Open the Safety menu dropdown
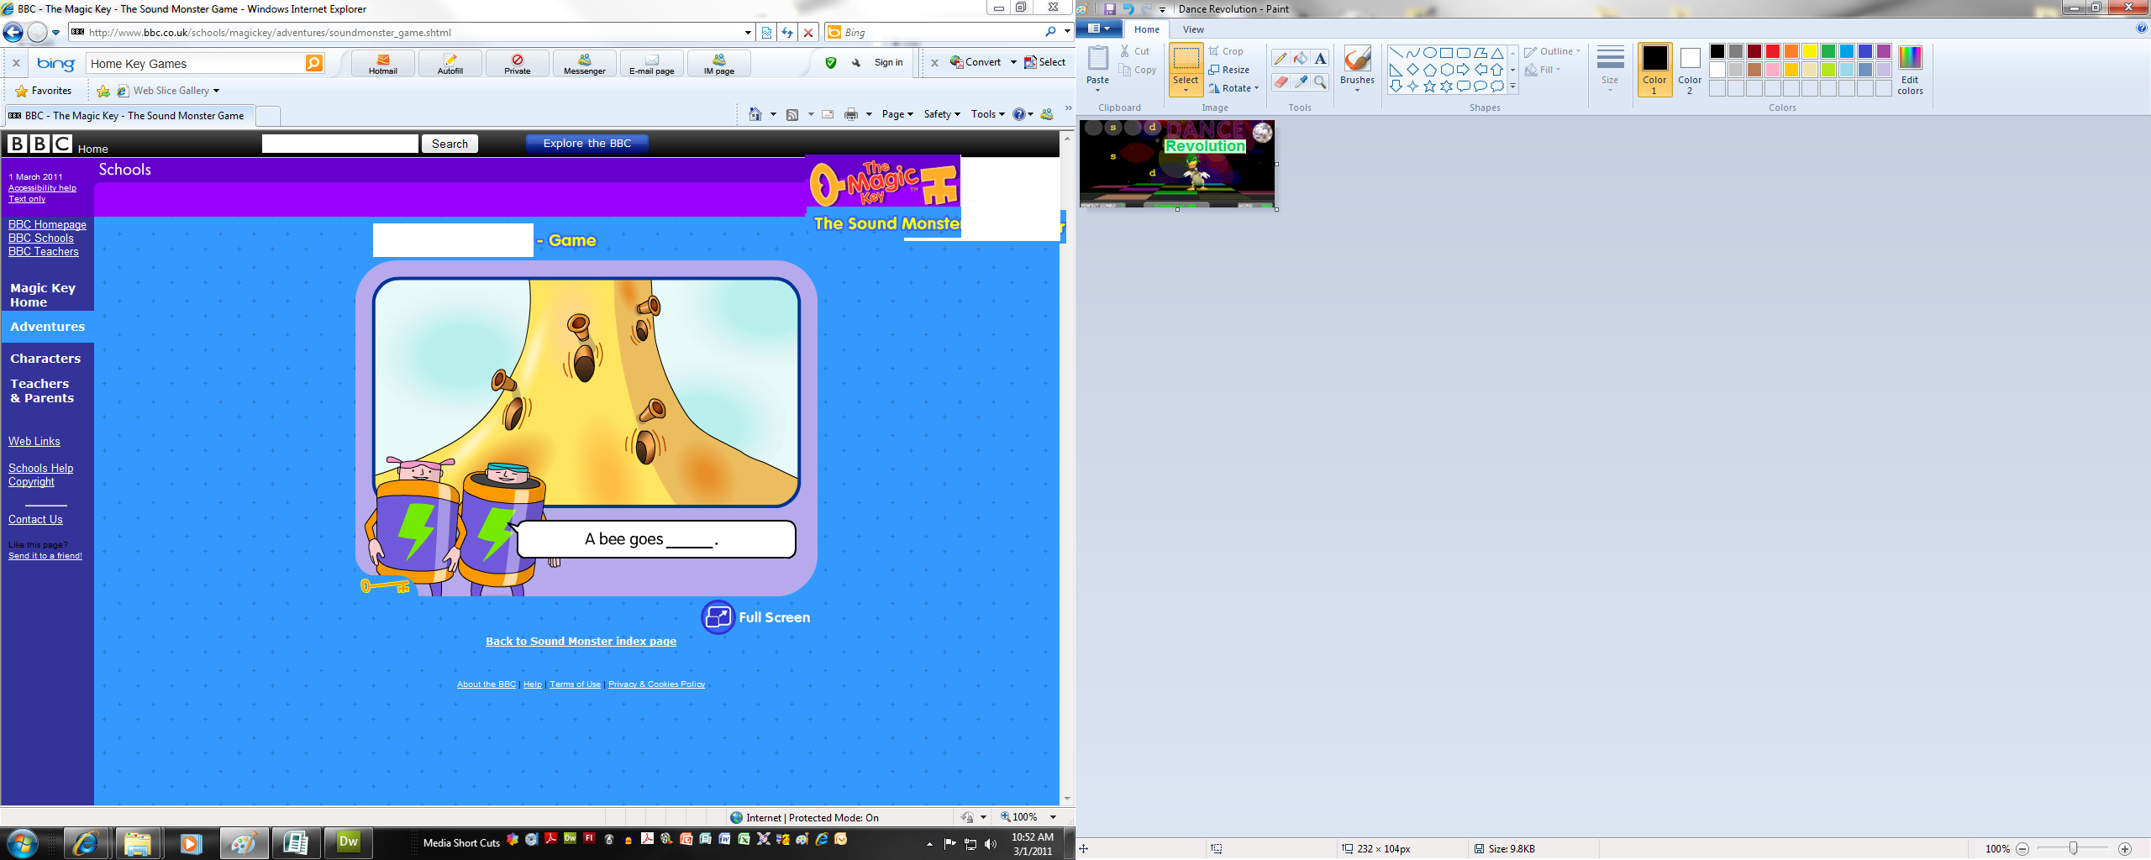 click(942, 114)
